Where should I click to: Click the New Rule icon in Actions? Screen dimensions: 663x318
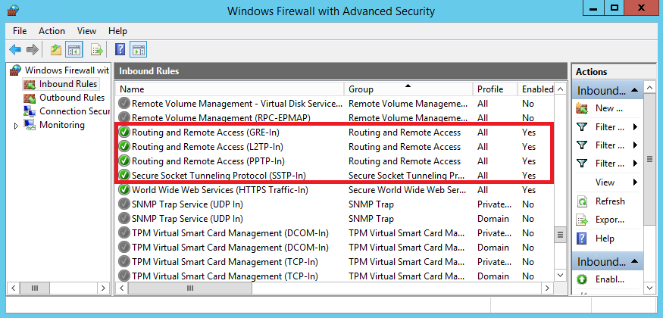582,108
